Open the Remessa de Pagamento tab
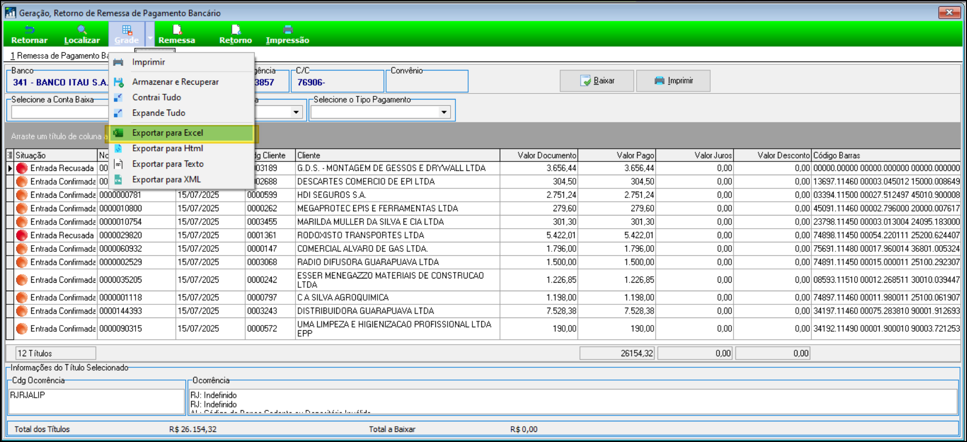Image resolution: width=967 pixels, height=442 pixels. [x=59, y=56]
